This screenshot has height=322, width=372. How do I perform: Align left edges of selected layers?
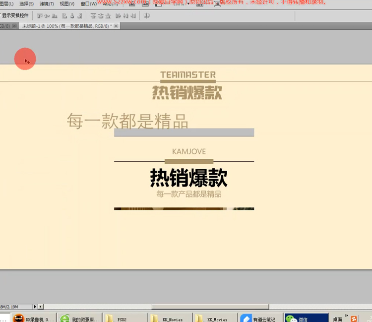64,16
